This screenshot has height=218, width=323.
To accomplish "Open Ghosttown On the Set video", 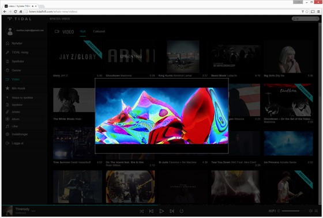I will click(x=288, y=100).
